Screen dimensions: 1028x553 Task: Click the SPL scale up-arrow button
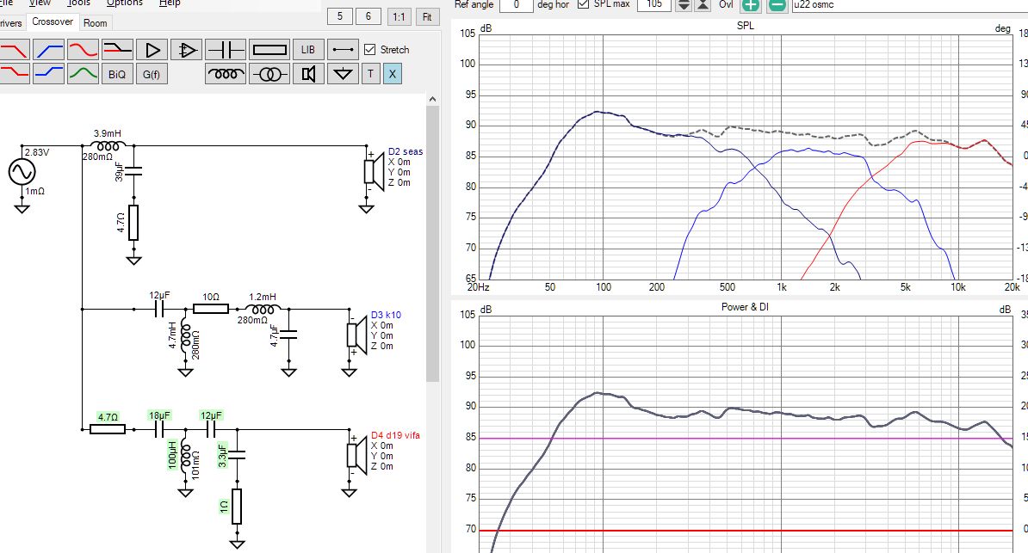703,4
